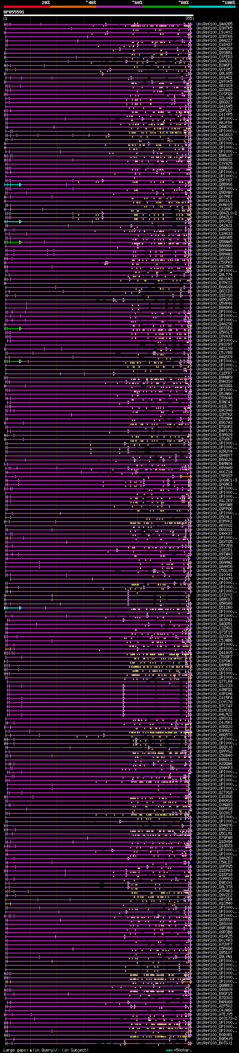Select the UniRef100_Q58NA5 label

coord(214,242)
